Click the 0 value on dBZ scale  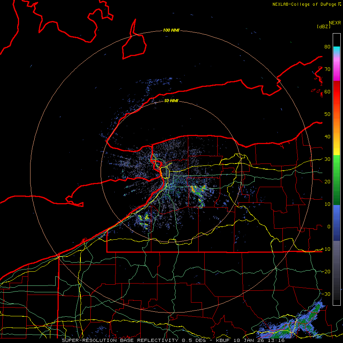pyautogui.click(x=329, y=227)
